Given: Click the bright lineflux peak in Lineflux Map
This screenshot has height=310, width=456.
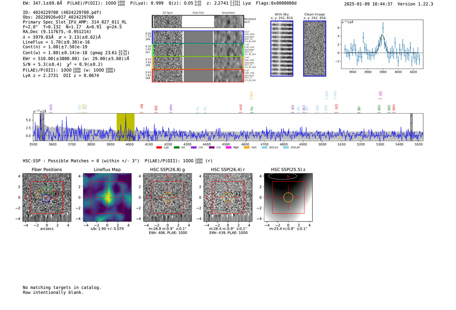Looking at the screenshot, I should [x=108, y=196].
